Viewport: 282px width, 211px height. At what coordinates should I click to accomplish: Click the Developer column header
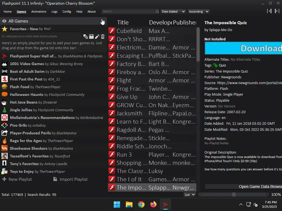pos(161,23)
